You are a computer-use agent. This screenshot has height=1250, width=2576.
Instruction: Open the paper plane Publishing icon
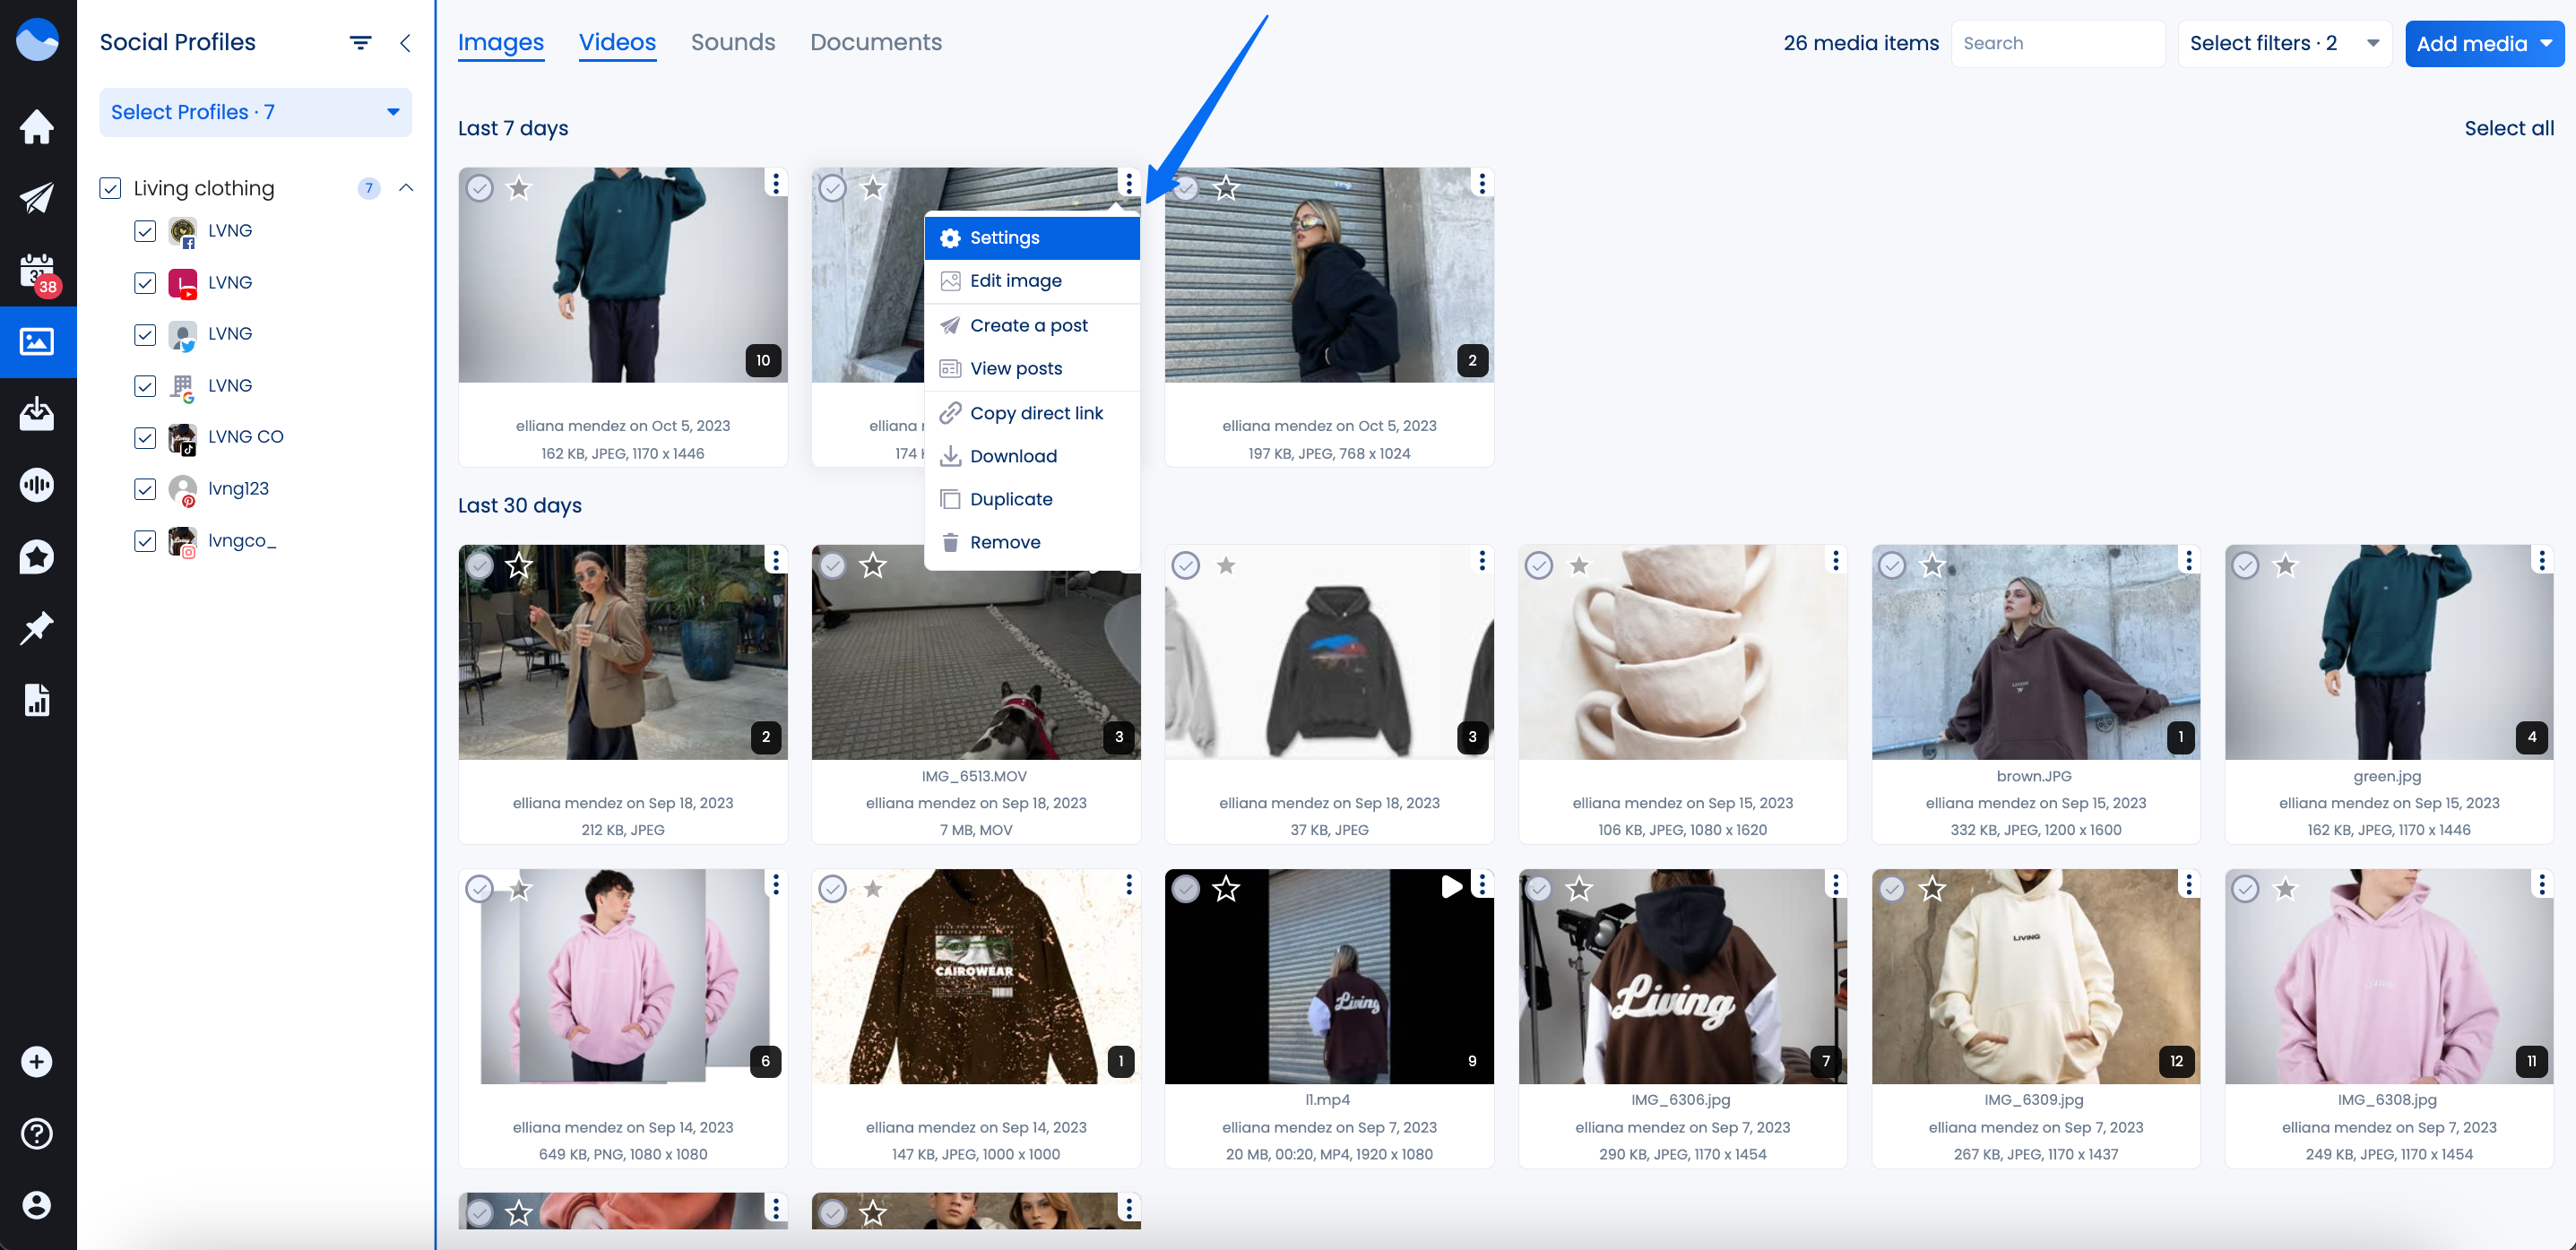(37, 198)
